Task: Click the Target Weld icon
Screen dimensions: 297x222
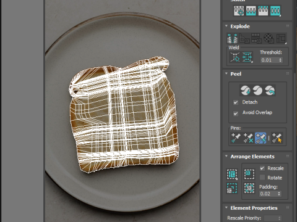Action: 235,57
